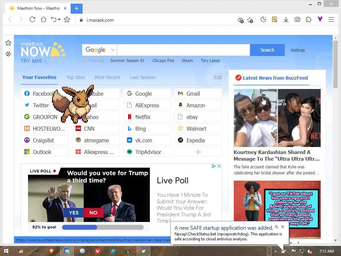
Task: Open the Settings dropdown
Action: click(x=299, y=50)
